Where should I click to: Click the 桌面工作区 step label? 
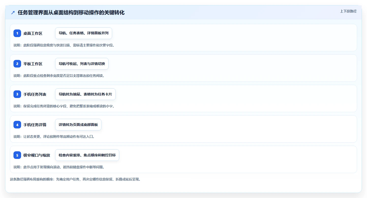coord(33,33)
